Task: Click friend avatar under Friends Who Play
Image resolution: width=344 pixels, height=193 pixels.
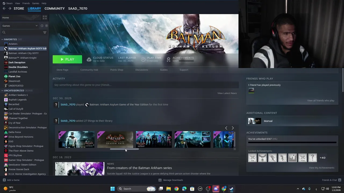Action: tap(251, 90)
